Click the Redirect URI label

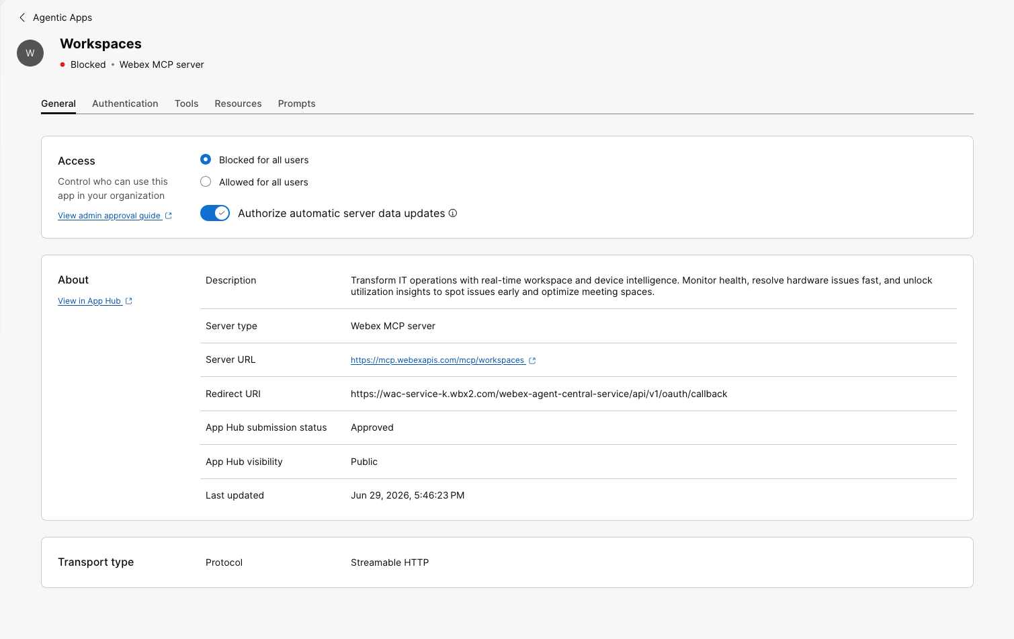tap(233, 394)
